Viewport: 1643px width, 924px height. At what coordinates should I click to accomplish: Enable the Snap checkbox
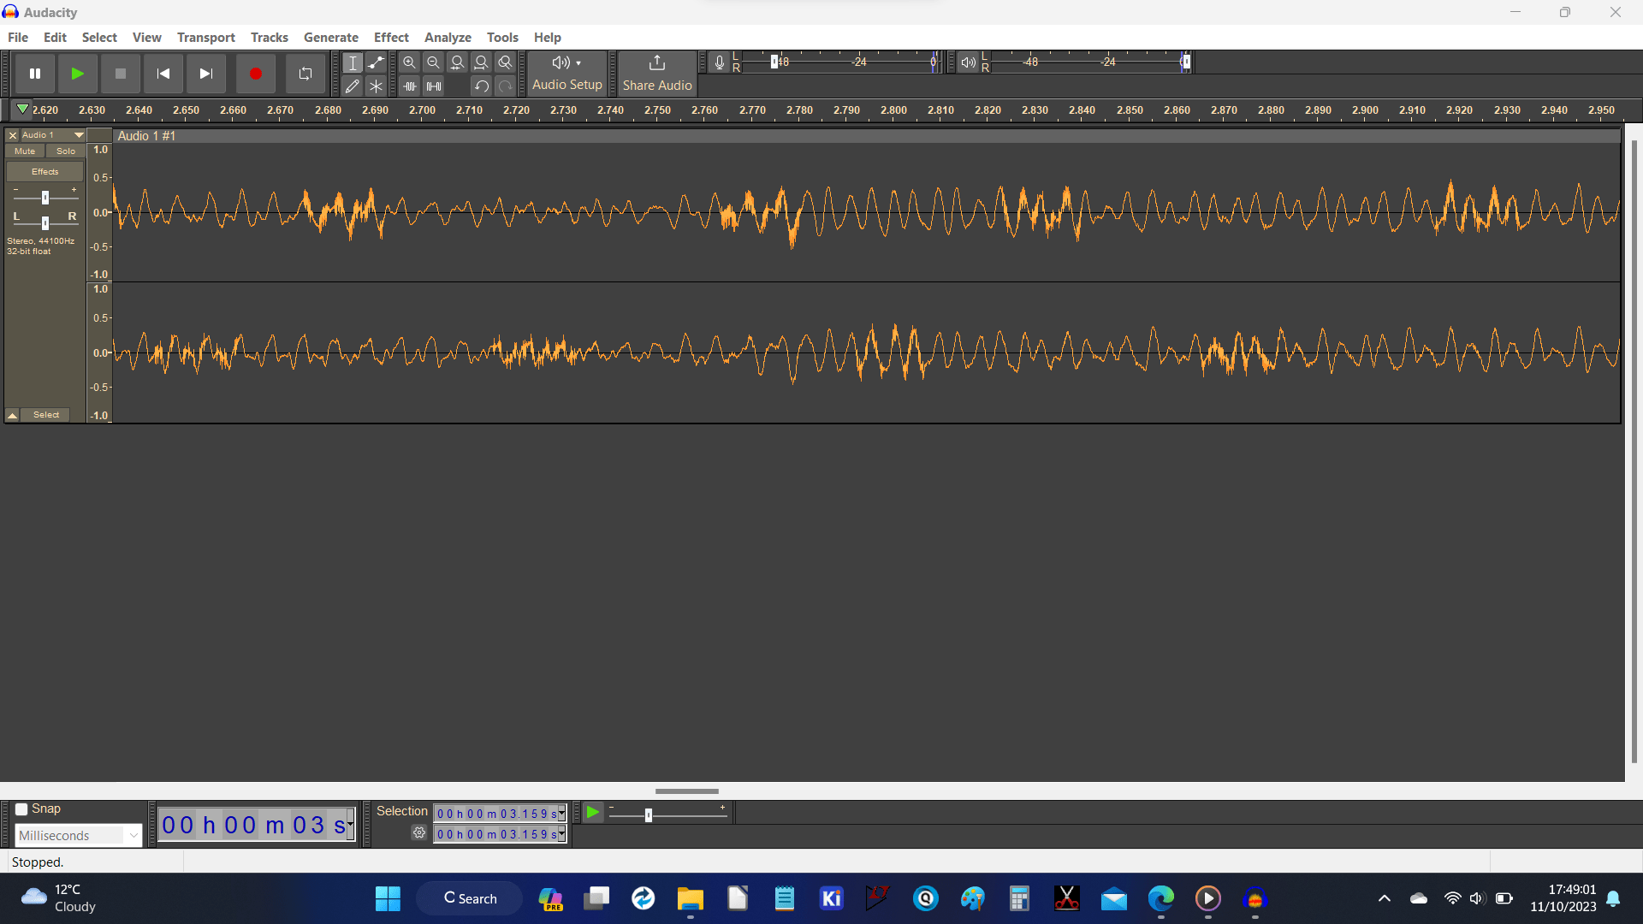pyautogui.click(x=21, y=809)
